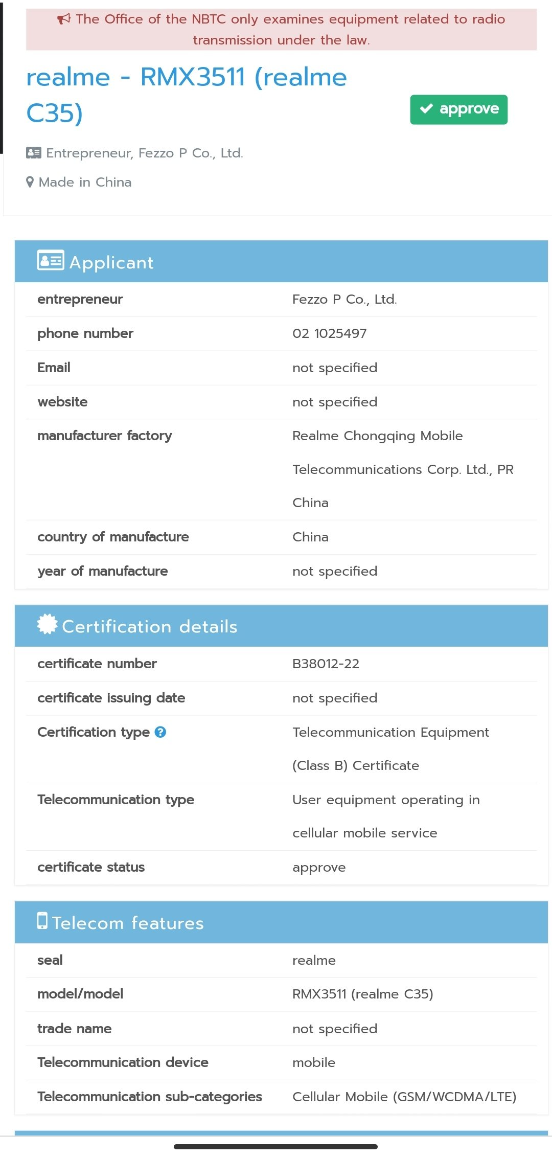Image resolution: width=552 pixels, height=1158 pixels.
Task: Click the Cellular Mobile (GSM/WCDMA/LTE) value
Action: (x=404, y=1097)
